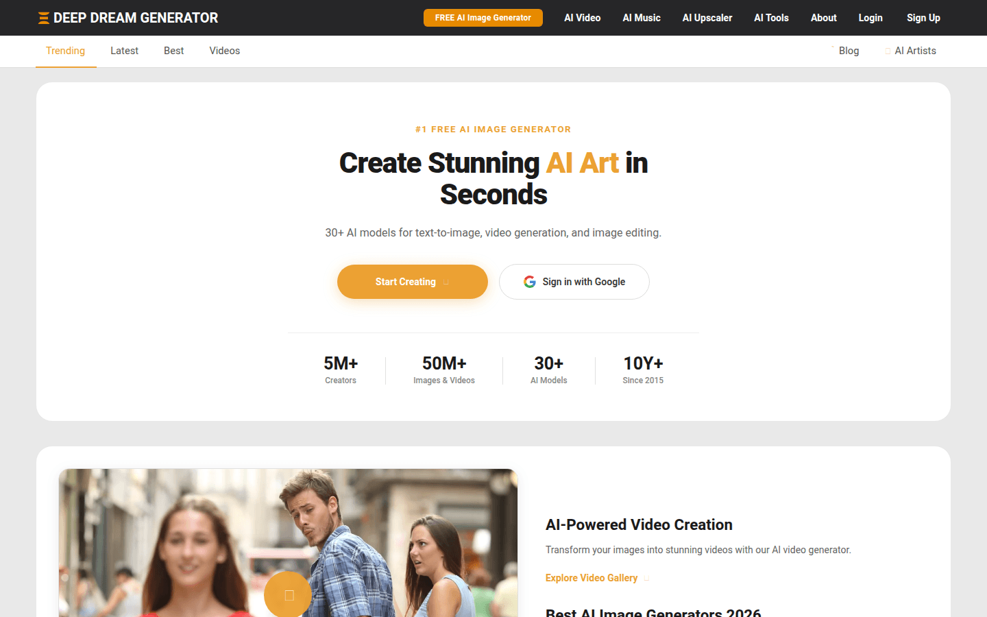Switch to the Latest tab
Image resolution: width=987 pixels, height=617 pixels.
click(124, 51)
